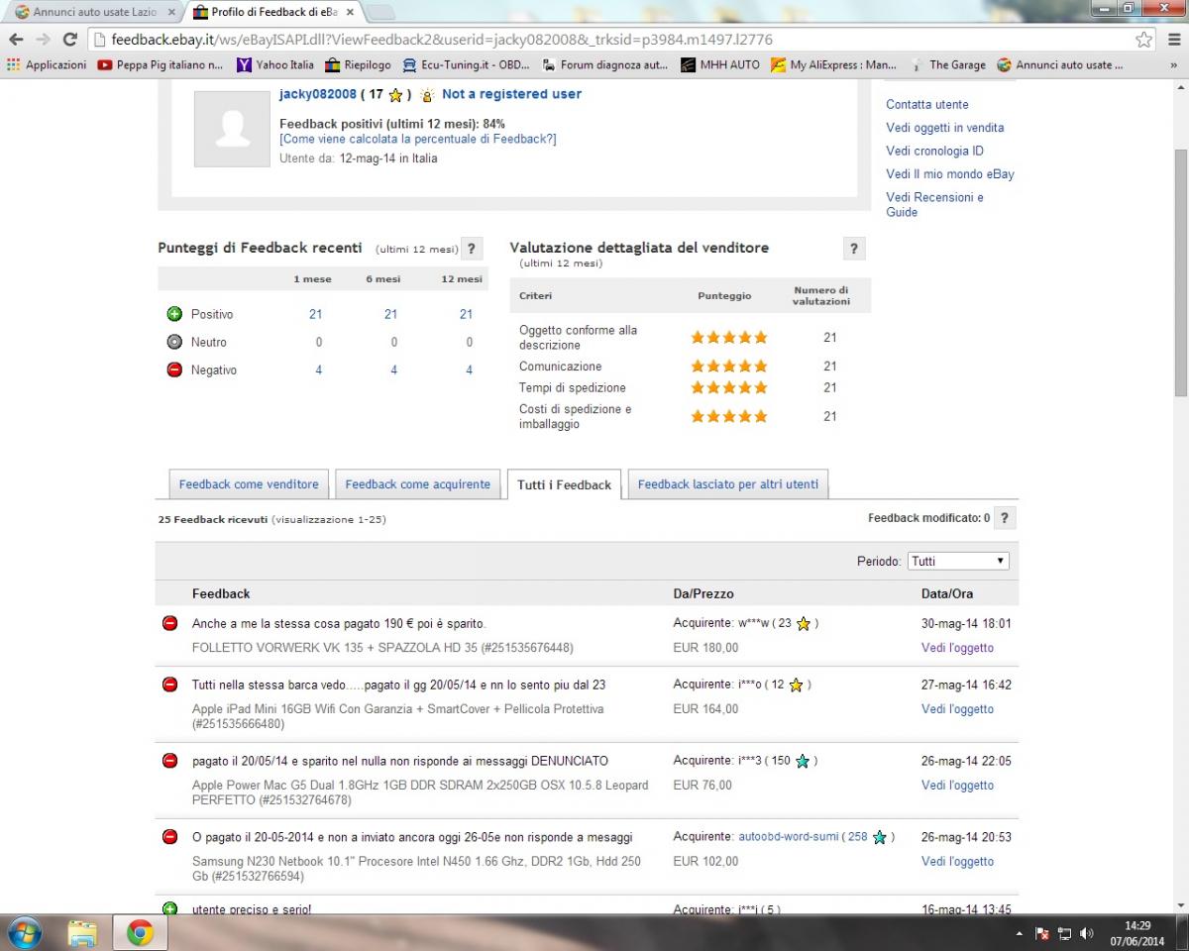This screenshot has height=951, width=1189.
Task: Click the star beside buyer i***3 score 150
Action: pyautogui.click(x=802, y=761)
